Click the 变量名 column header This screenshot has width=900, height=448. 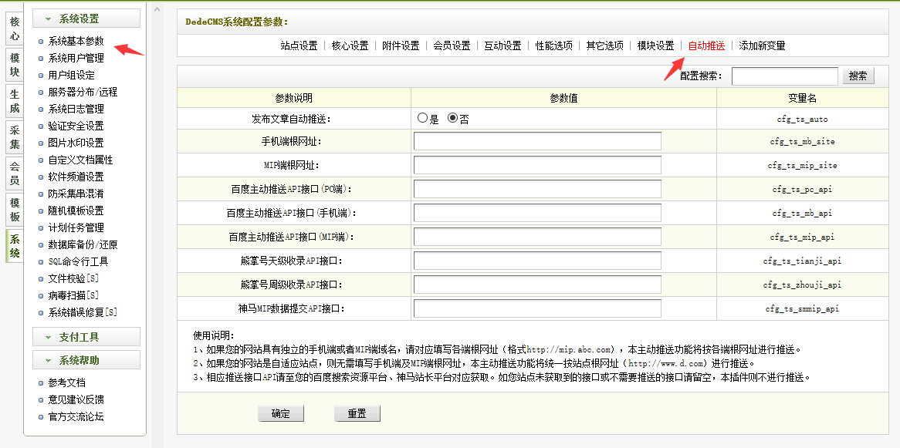pyautogui.click(x=803, y=97)
